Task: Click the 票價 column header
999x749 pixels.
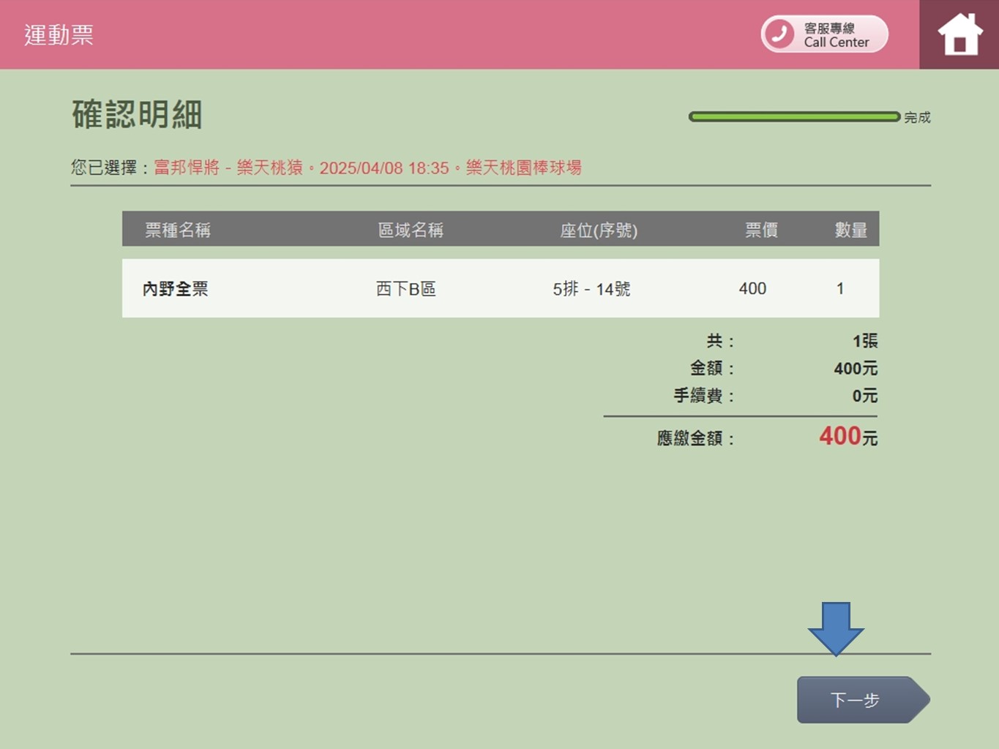Action: 761,230
